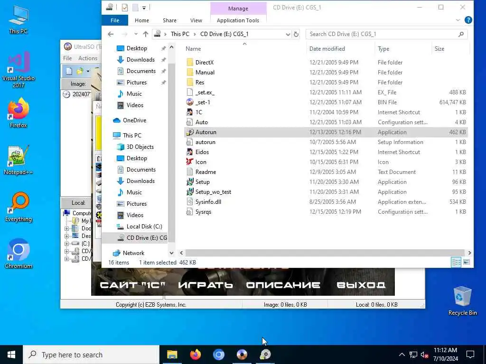Open the Actions menu in UltraISO
Screen dimensions: 486x364
pyautogui.click(x=88, y=58)
